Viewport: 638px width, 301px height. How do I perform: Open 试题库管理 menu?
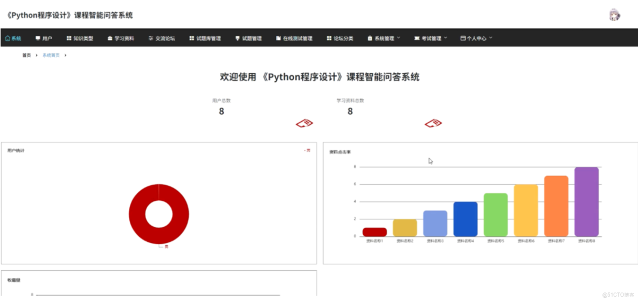[205, 39]
